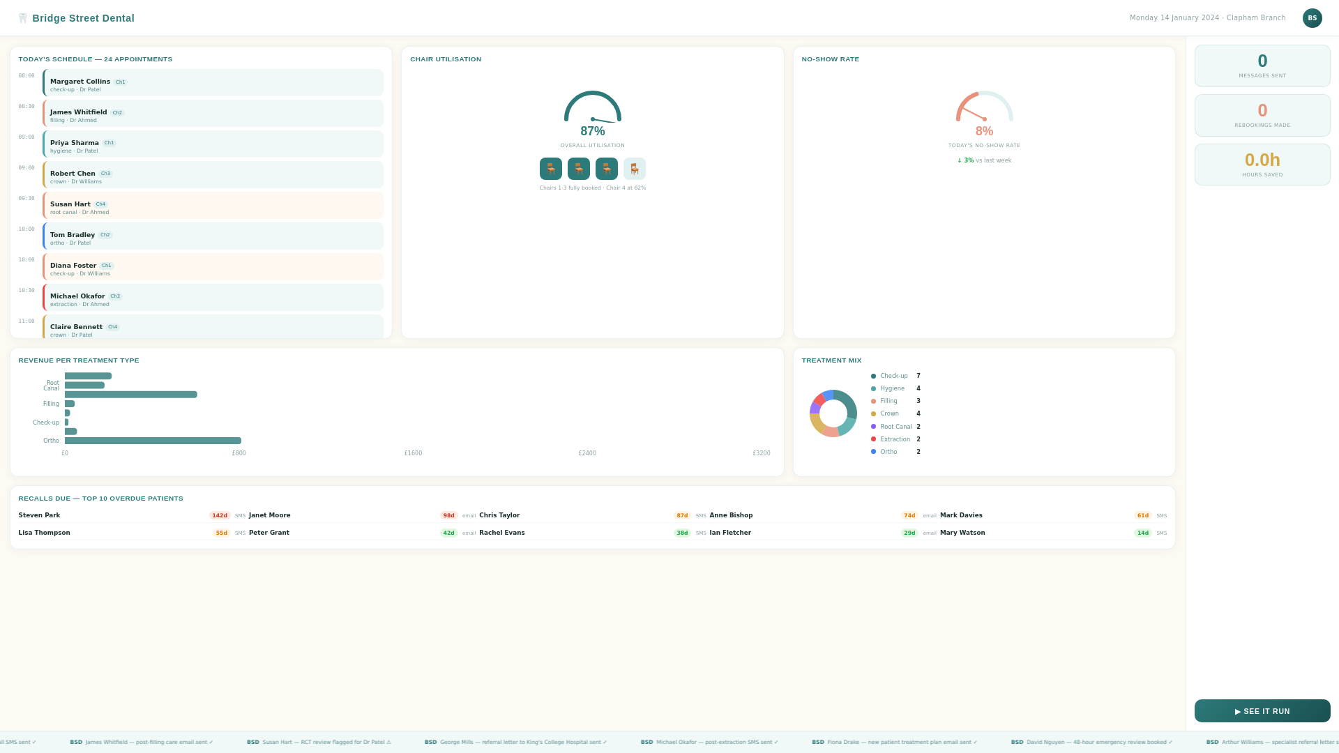
Task: Click ticker entry James Whitfield post-filling care email
Action: 142,742
